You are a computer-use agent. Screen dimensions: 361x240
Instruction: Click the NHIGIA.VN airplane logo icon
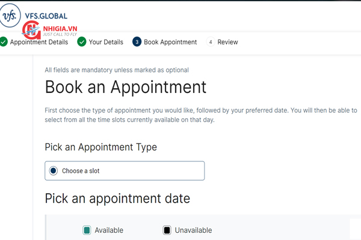pyautogui.click(x=30, y=31)
